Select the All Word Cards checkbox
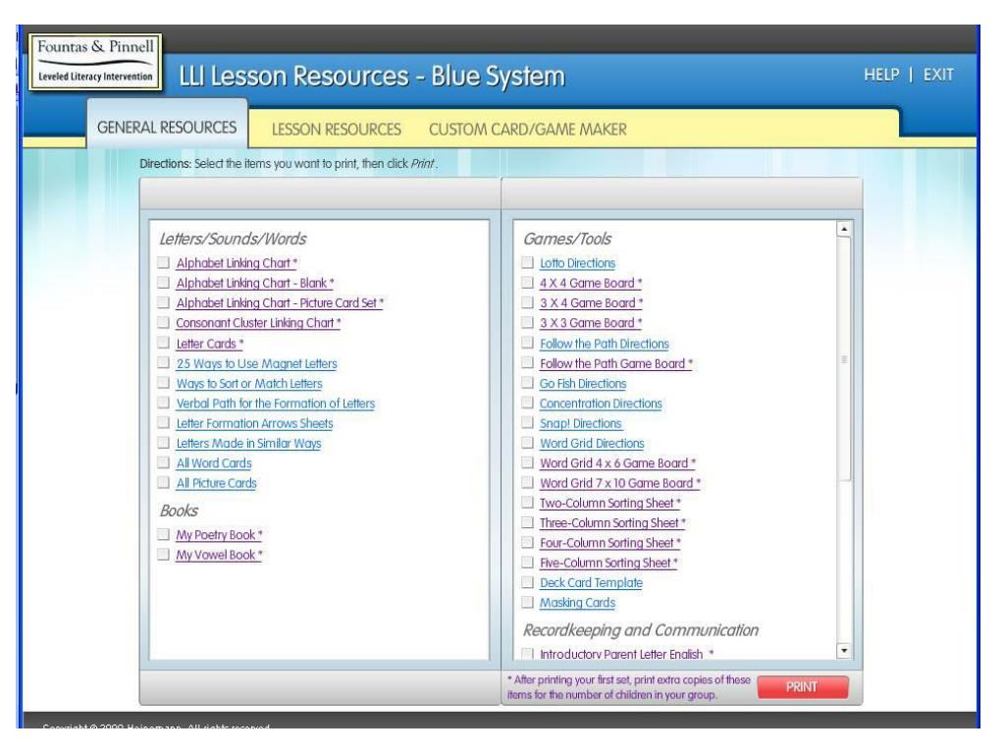The image size is (1005, 754). click(x=164, y=462)
